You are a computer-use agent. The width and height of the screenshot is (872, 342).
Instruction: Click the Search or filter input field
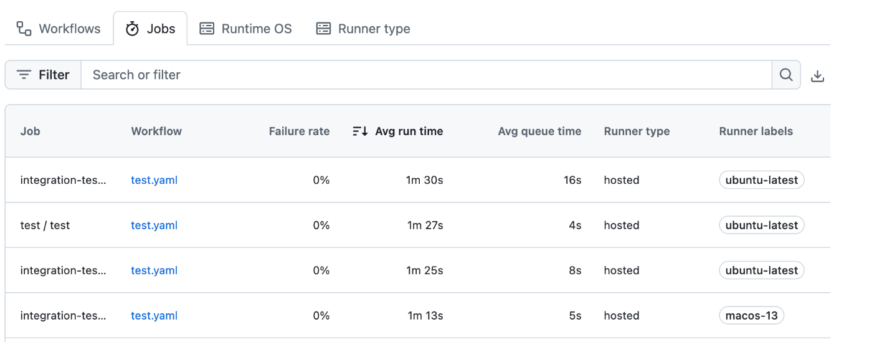(427, 75)
